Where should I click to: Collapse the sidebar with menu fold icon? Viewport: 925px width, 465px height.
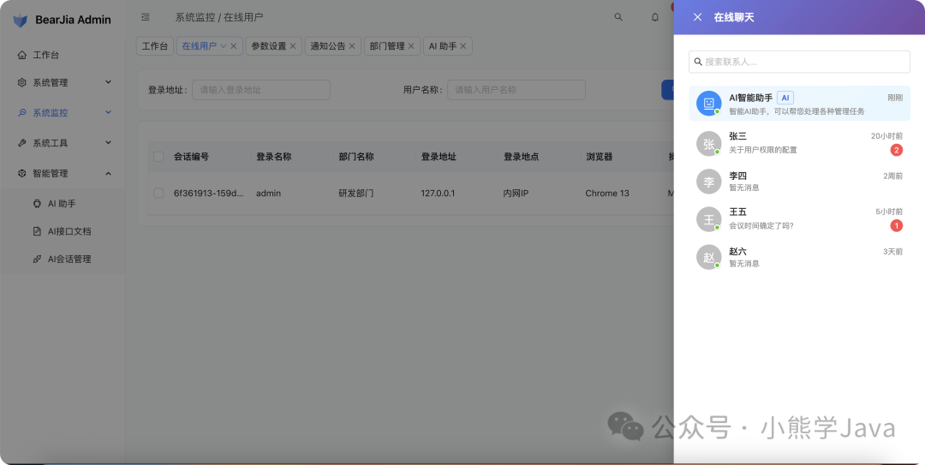145,17
